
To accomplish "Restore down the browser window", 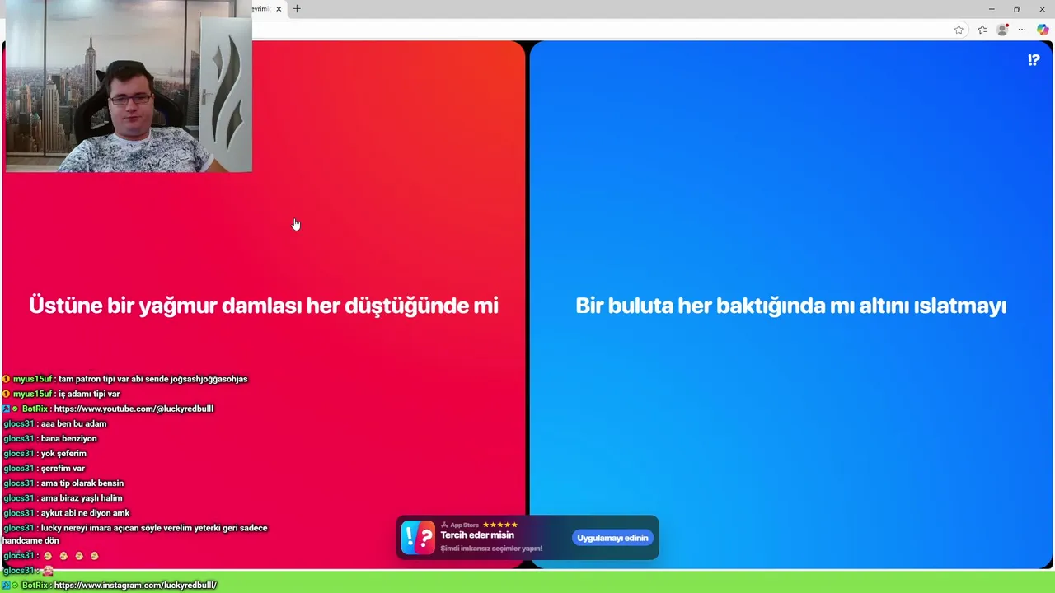I will pyautogui.click(x=1016, y=9).
